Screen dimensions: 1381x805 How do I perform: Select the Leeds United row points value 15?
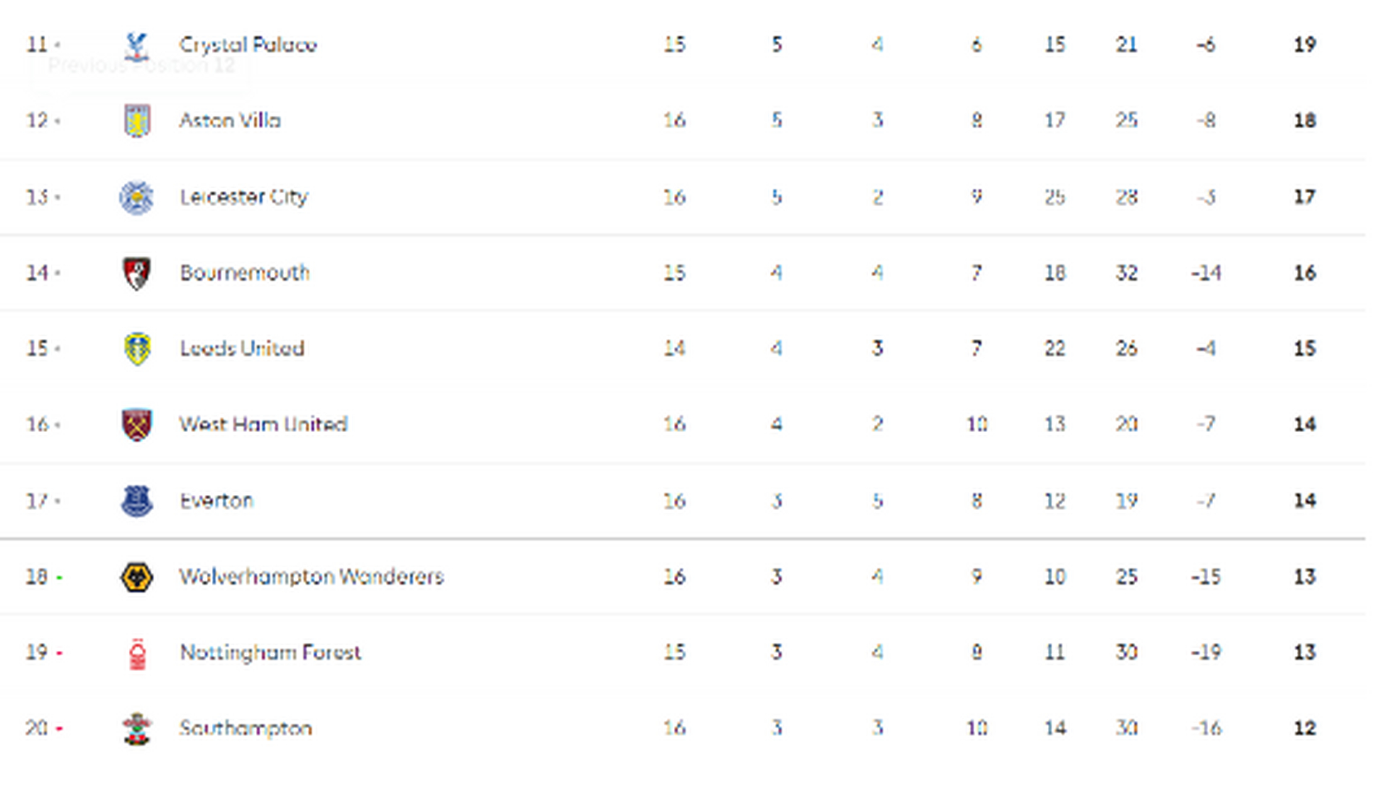(1305, 348)
